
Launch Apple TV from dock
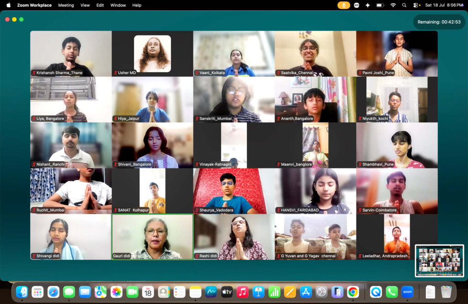(227, 292)
